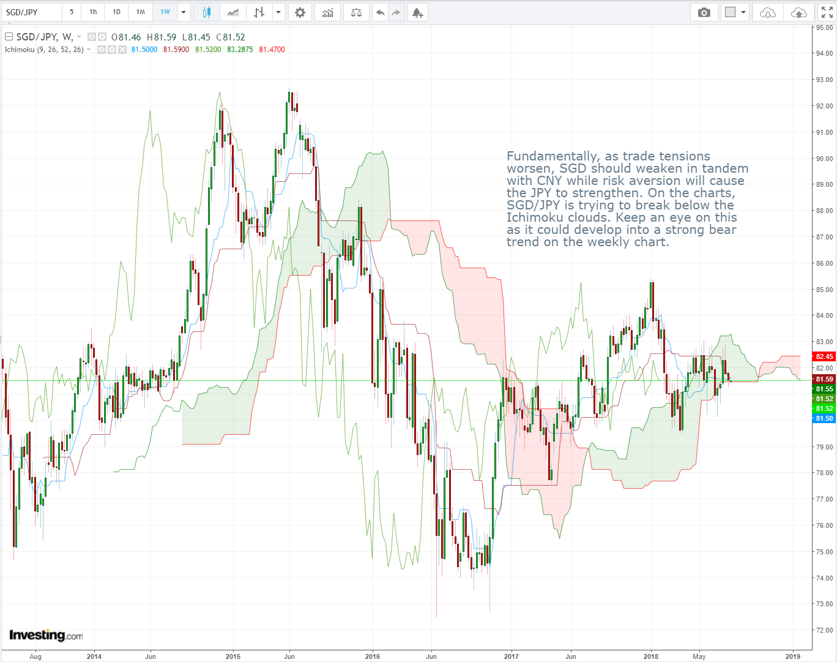Select the 1D timeframe
This screenshot has height=662, width=837.
116,12
